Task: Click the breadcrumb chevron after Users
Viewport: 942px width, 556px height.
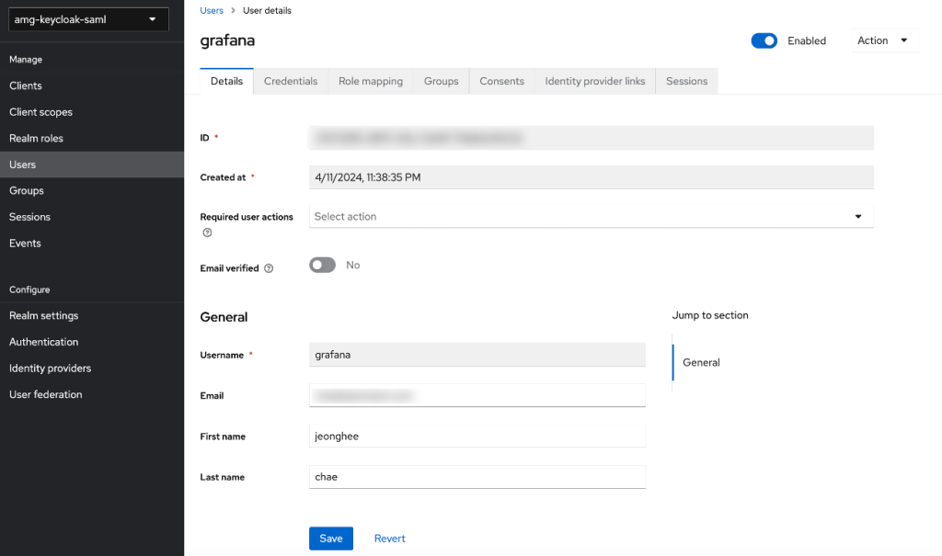Action: 233,11
